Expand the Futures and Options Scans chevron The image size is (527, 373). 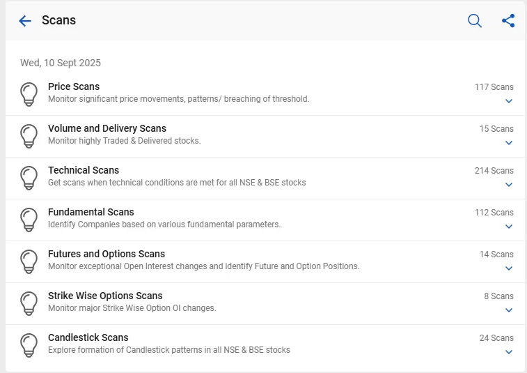pyautogui.click(x=509, y=268)
